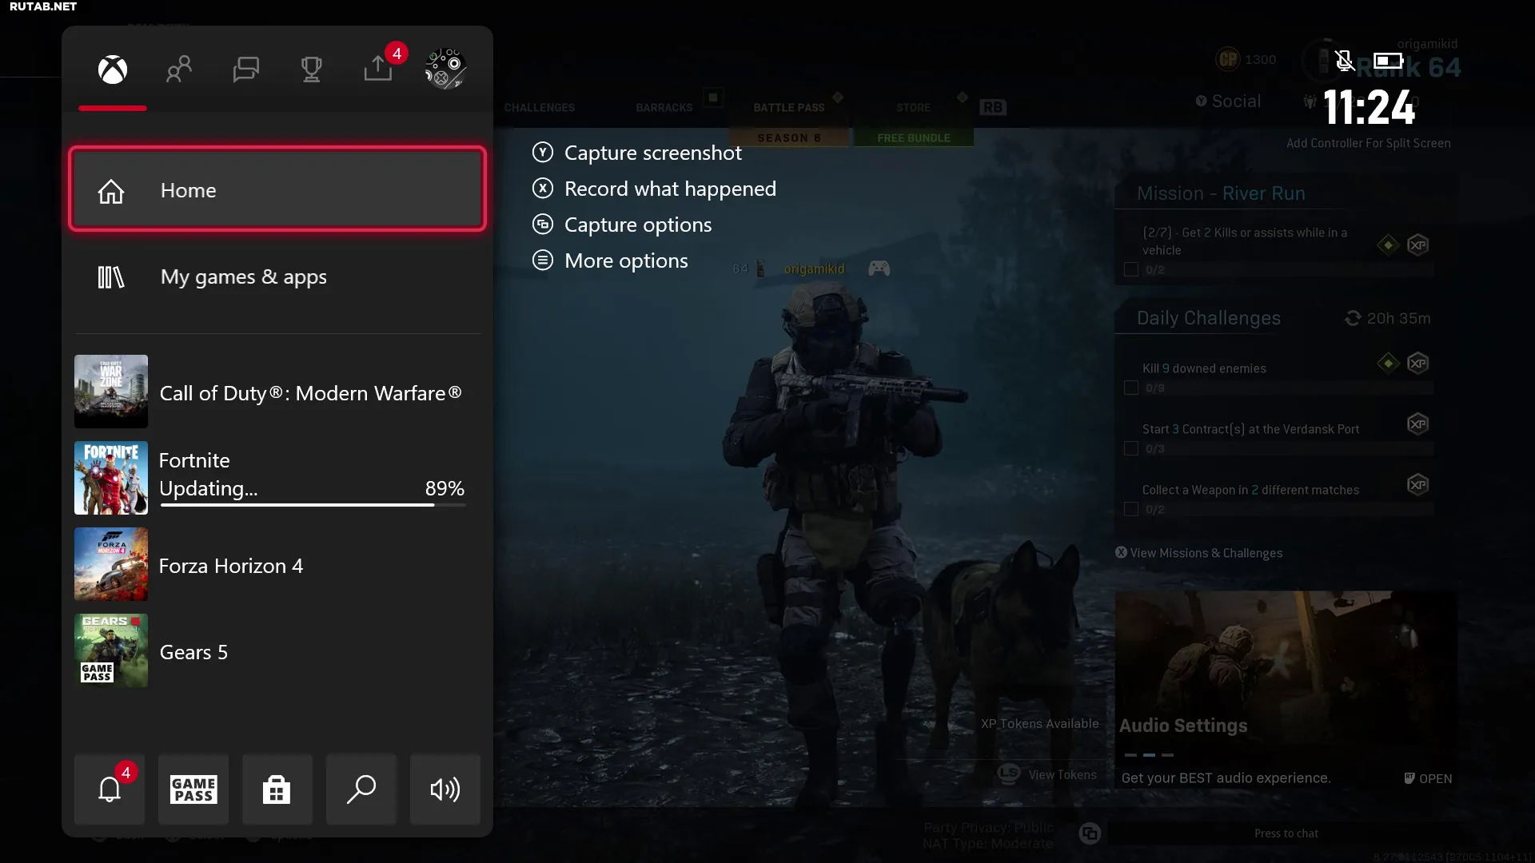Open the Game Pass tile

pyautogui.click(x=193, y=789)
